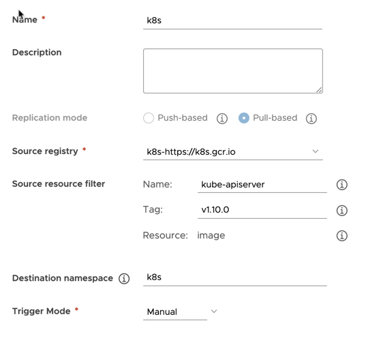The width and height of the screenshot is (381, 349).
Task: Click info icon beside Resource image
Action: (341, 236)
